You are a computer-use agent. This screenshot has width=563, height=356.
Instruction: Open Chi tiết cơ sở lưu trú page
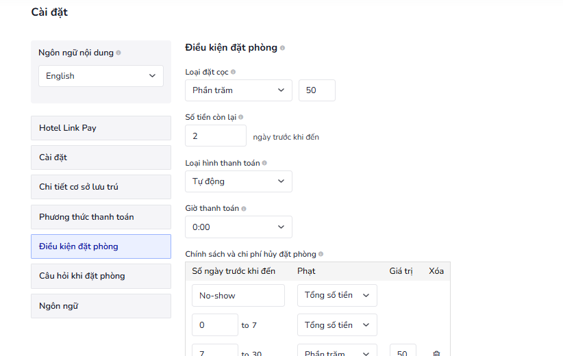[101, 187]
